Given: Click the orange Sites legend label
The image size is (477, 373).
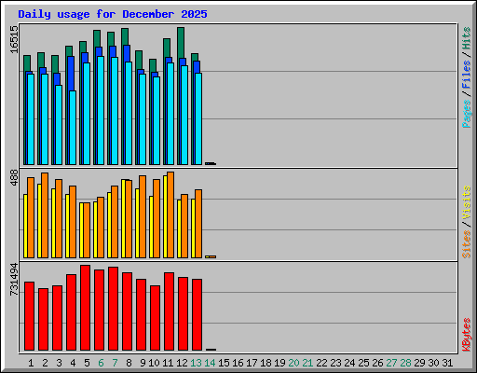Looking at the screenshot, I should click(x=466, y=244).
